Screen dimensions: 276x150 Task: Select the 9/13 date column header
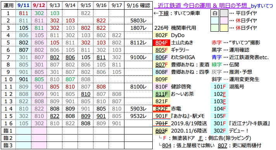click(x=55, y=5)
